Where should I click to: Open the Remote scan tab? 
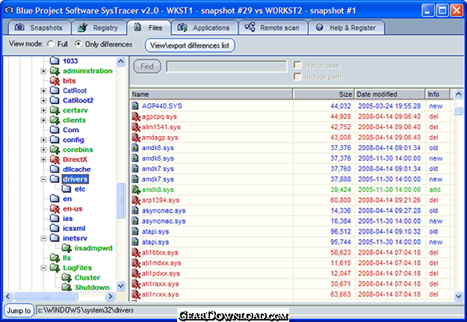click(x=273, y=28)
